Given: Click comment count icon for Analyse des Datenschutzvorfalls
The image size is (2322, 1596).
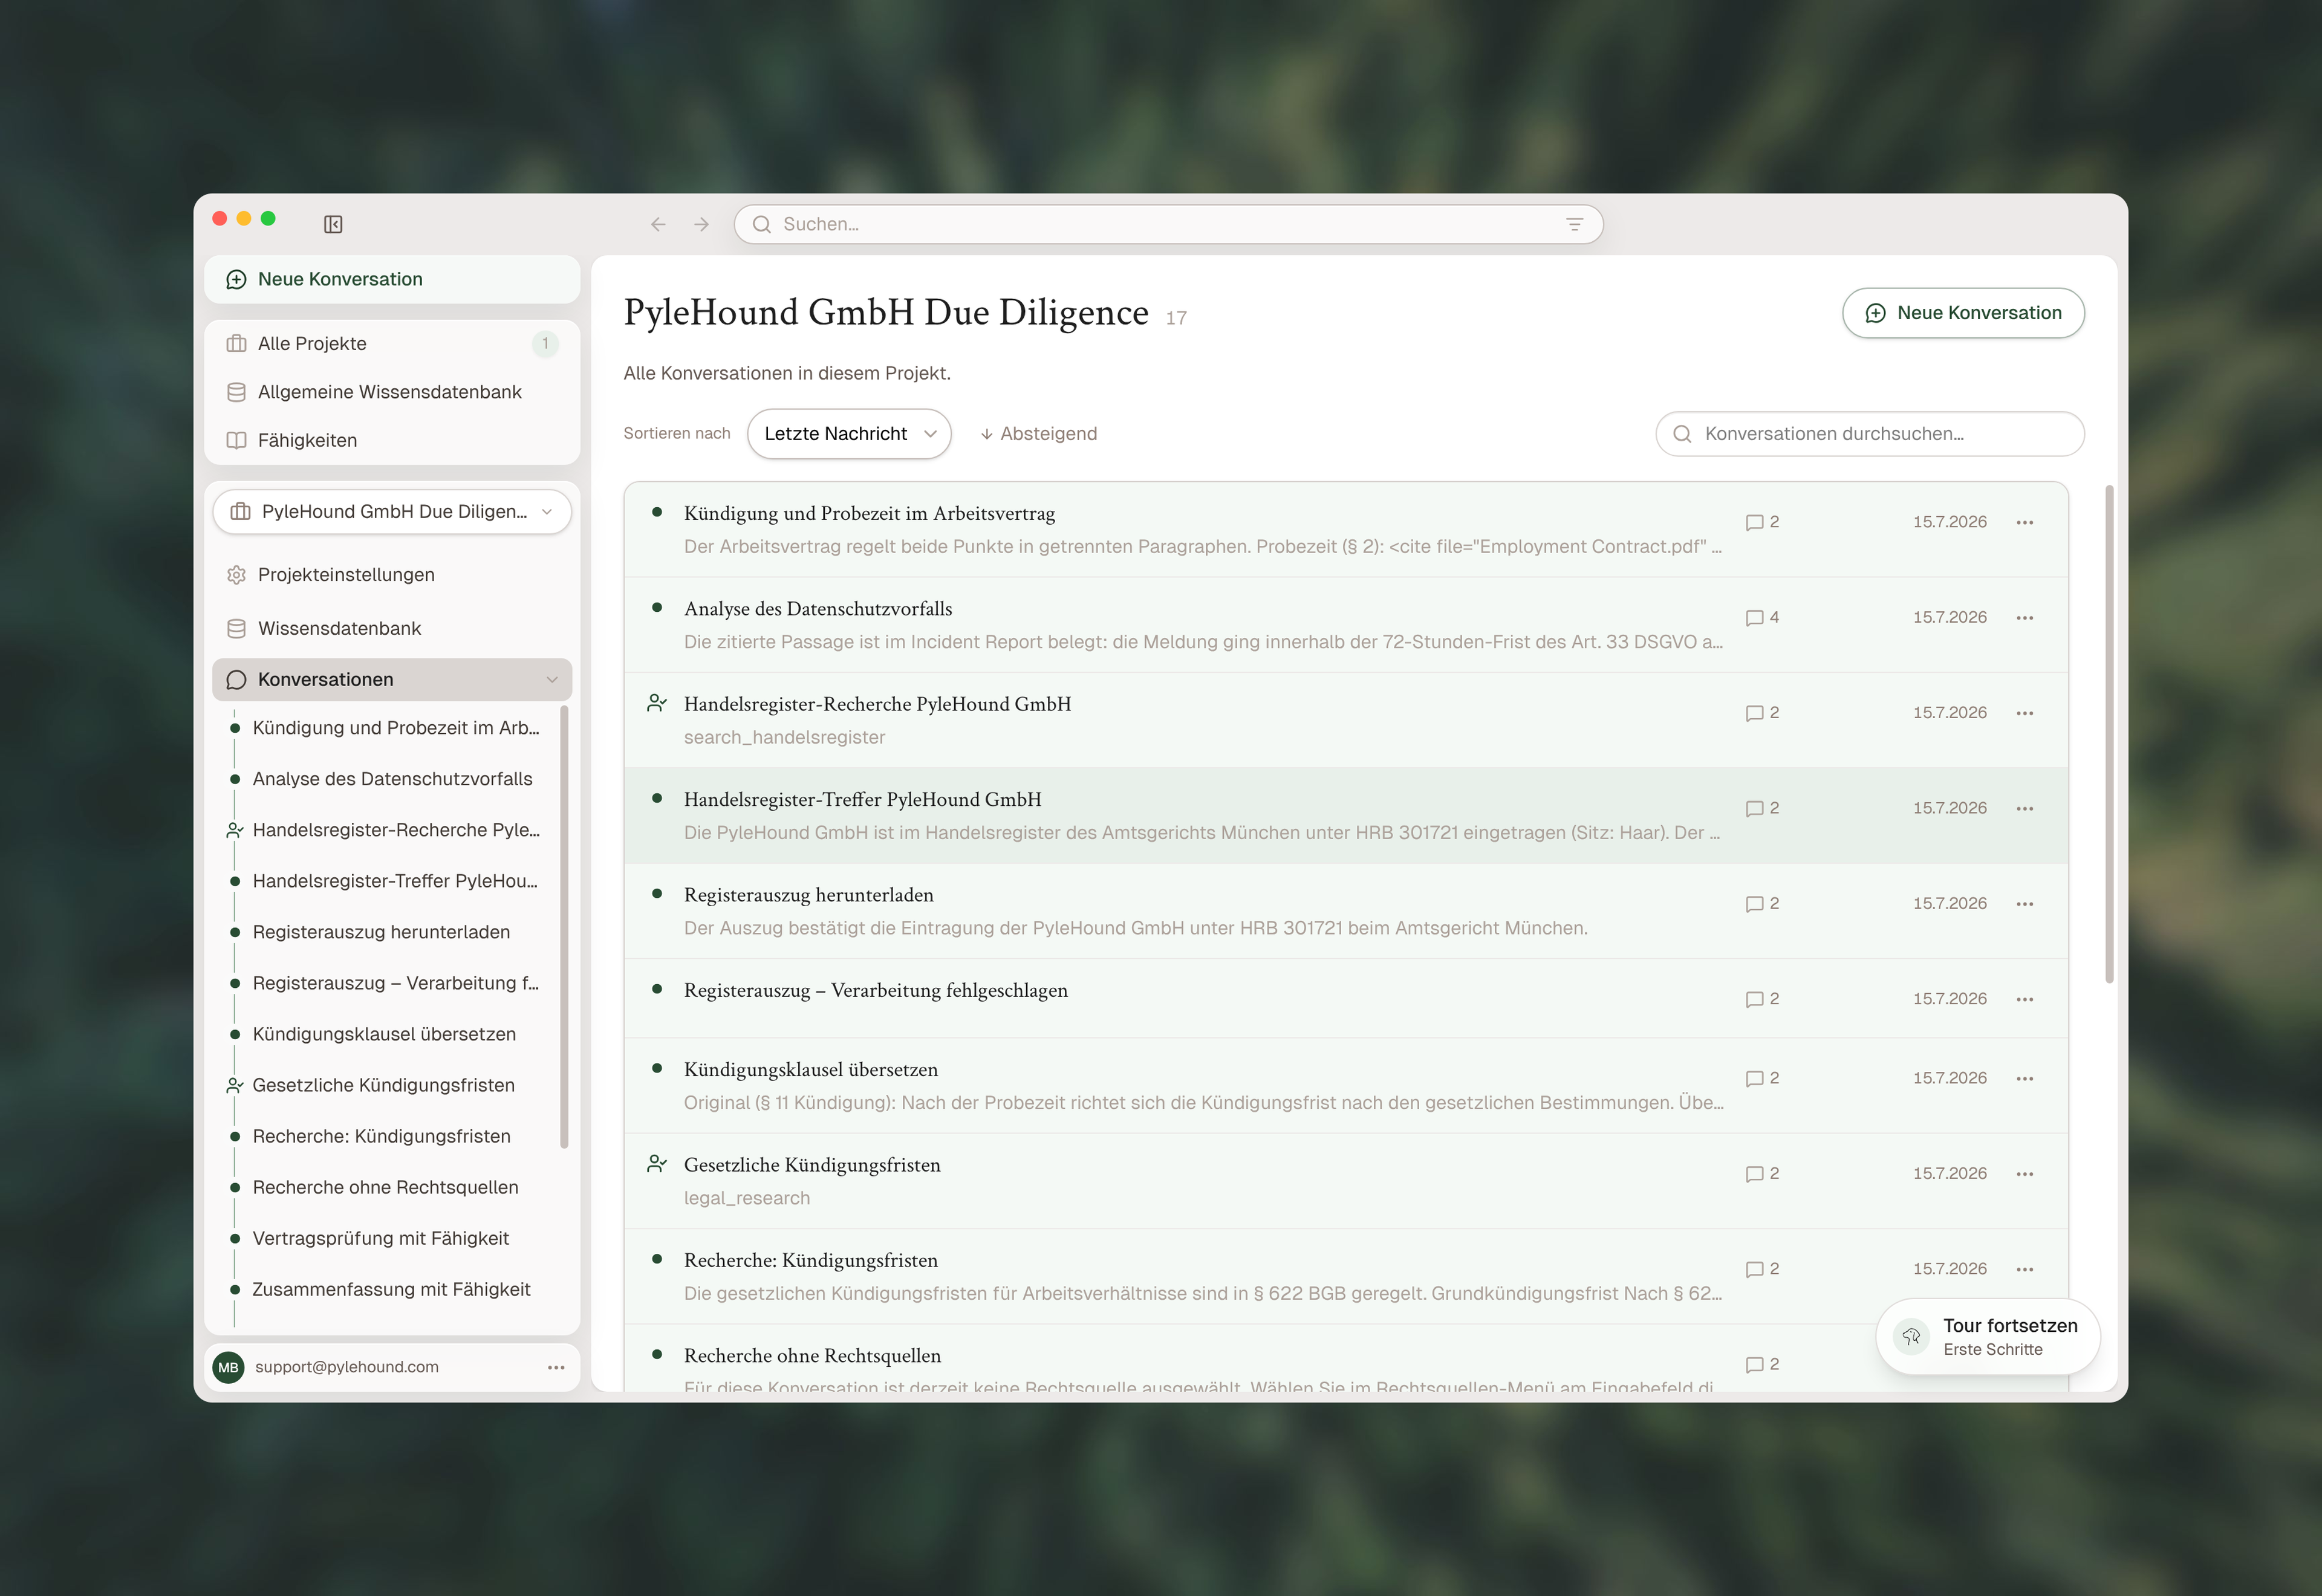Looking at the screenshot, I should pyautogui.click(x=1754, y=618).
